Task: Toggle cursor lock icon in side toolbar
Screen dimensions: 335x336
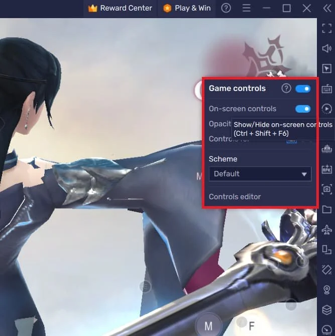Action: (326, 68)
